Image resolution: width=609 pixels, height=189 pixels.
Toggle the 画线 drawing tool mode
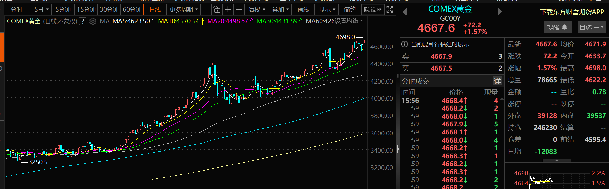click(303, 10)
